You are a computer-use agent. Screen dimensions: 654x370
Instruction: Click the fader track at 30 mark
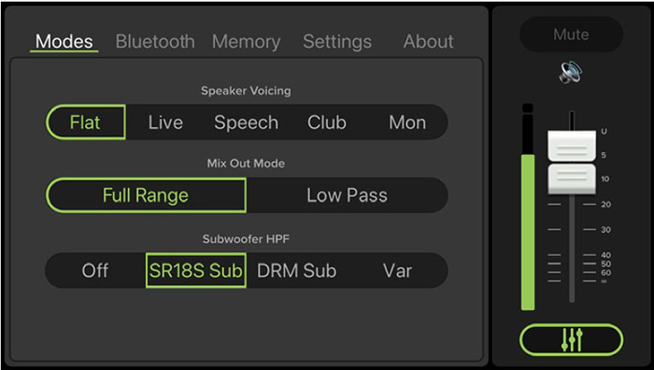click(x=572, y=230)
